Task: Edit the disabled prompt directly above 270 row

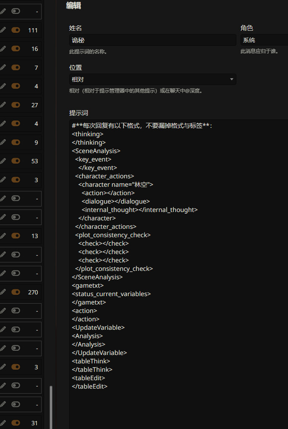Action: [x=3, y=273]
